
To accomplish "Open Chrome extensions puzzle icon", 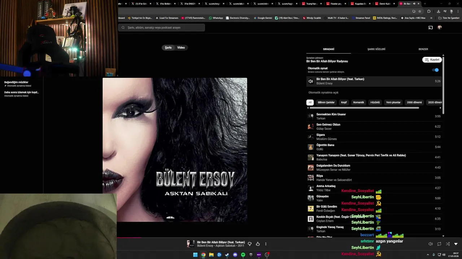I will [429, 11].
